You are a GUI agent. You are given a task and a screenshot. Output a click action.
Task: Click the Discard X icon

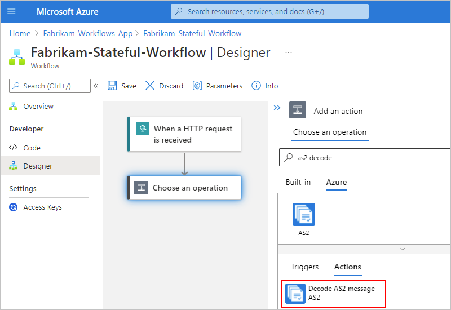pos(150,86)
